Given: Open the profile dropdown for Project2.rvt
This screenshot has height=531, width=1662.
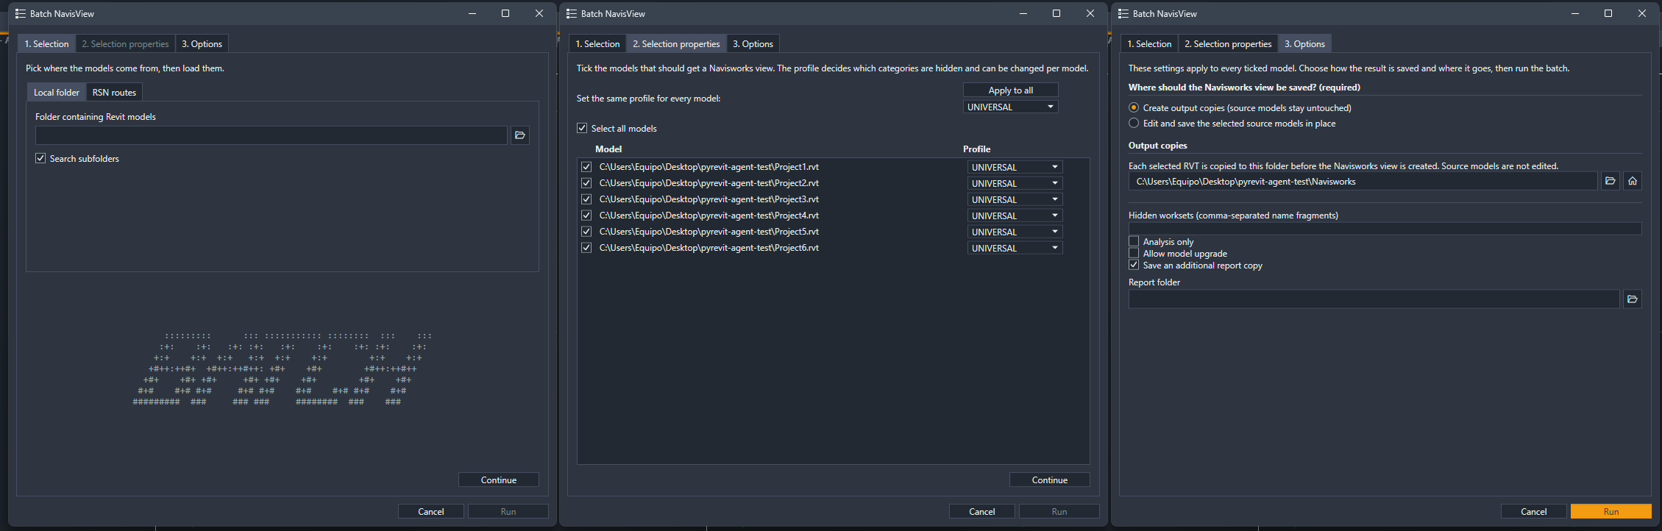Looking at the screenshot, I should coord(1015,183).
